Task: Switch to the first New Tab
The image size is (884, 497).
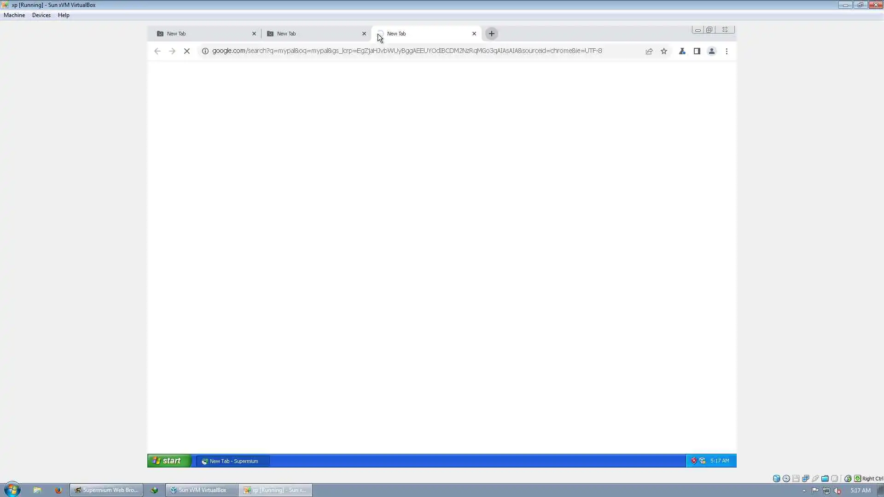Action: tap(203, 34)
